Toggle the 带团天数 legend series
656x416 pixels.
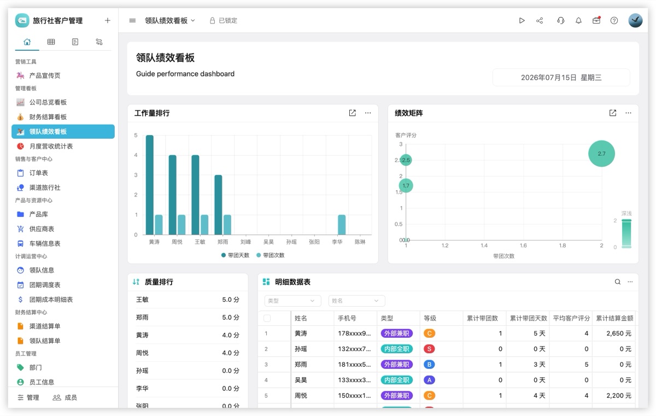235,255
